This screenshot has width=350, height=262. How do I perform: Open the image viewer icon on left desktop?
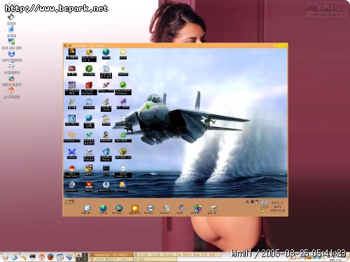tap(11, 78)
